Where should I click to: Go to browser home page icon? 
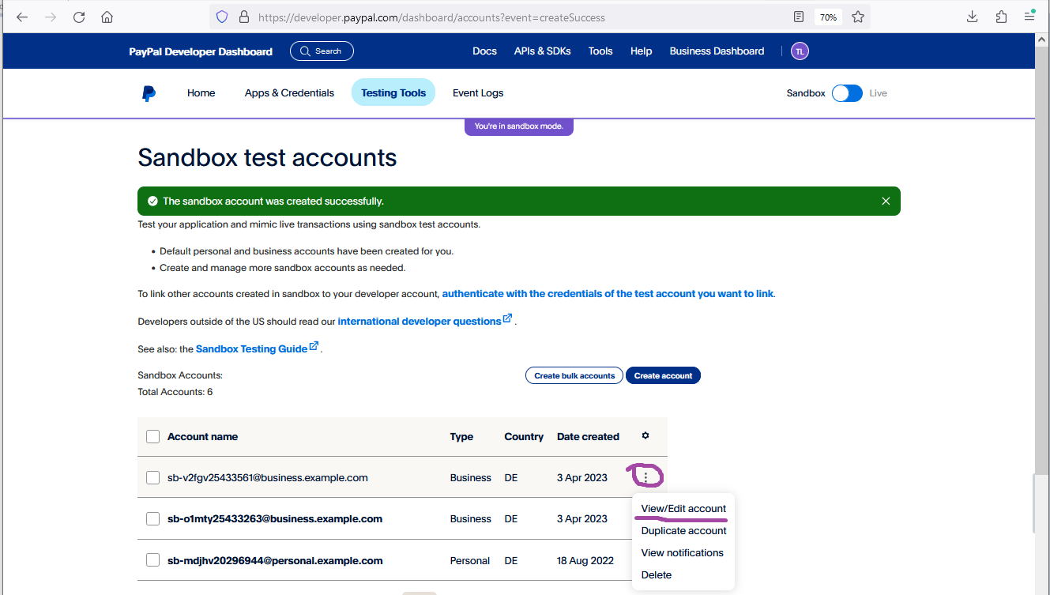pos(107,17)
